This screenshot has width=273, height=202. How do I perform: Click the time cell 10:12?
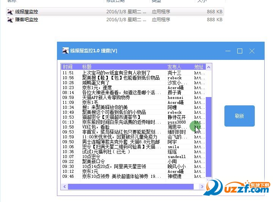pos(68,171)
